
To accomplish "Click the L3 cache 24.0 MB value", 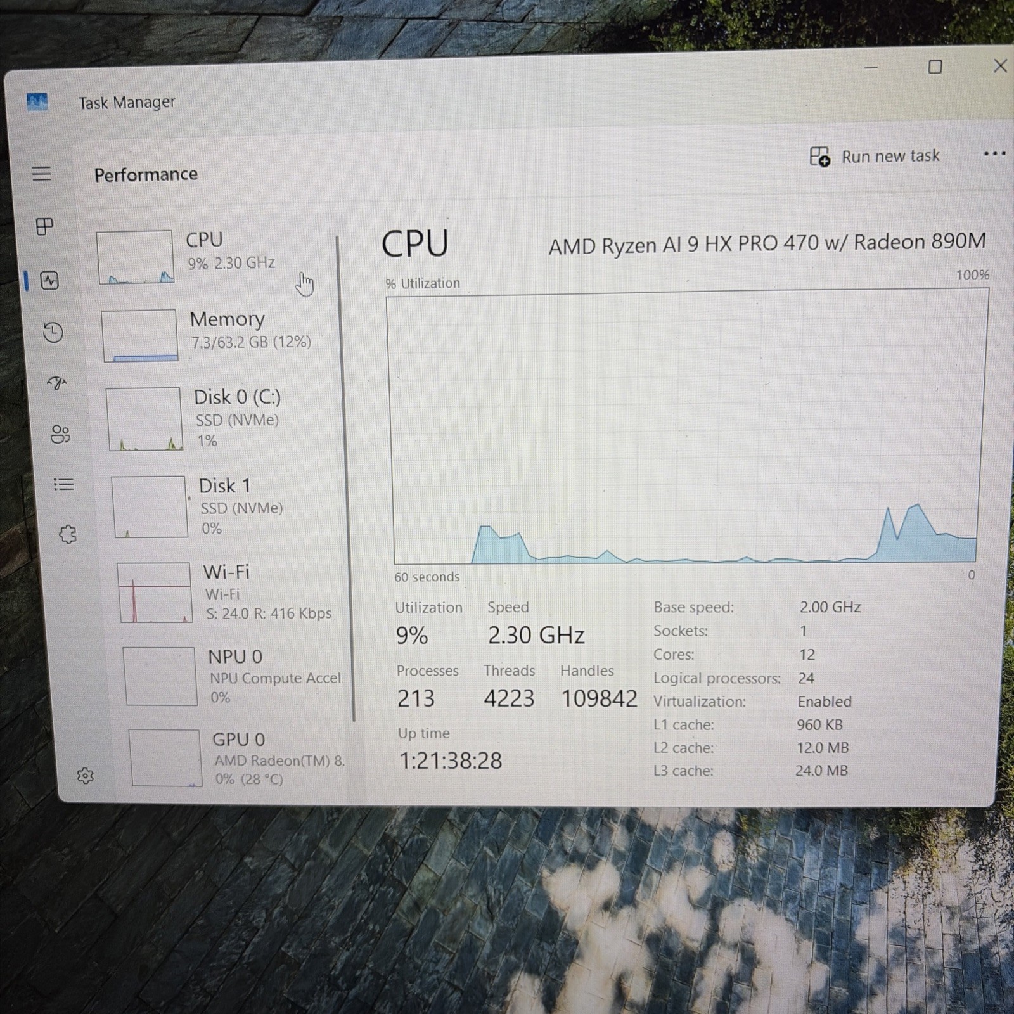I will point(821,771).
